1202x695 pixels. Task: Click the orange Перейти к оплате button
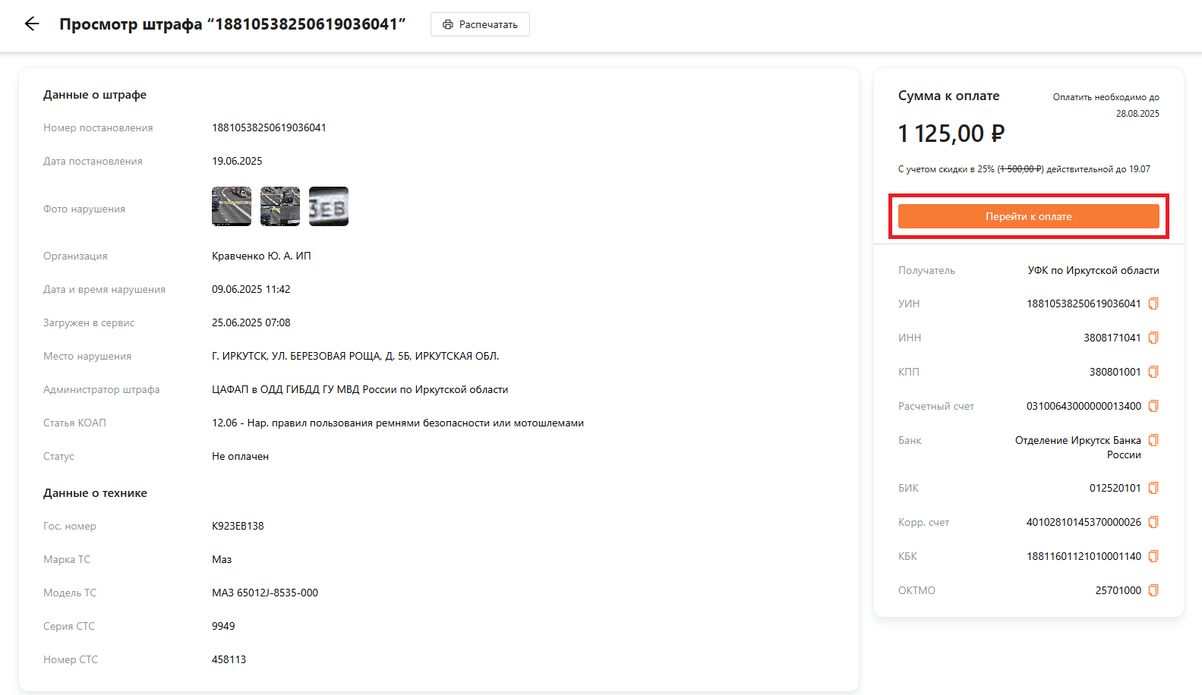[1028, 216]
